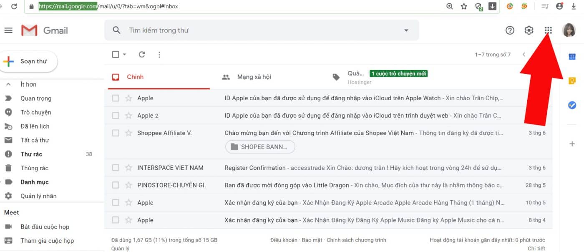Collapse the Ít hơn sidebar section
The width and height of the screenshot is (584, 252).
pyautogui.click(x=8, y=84)
